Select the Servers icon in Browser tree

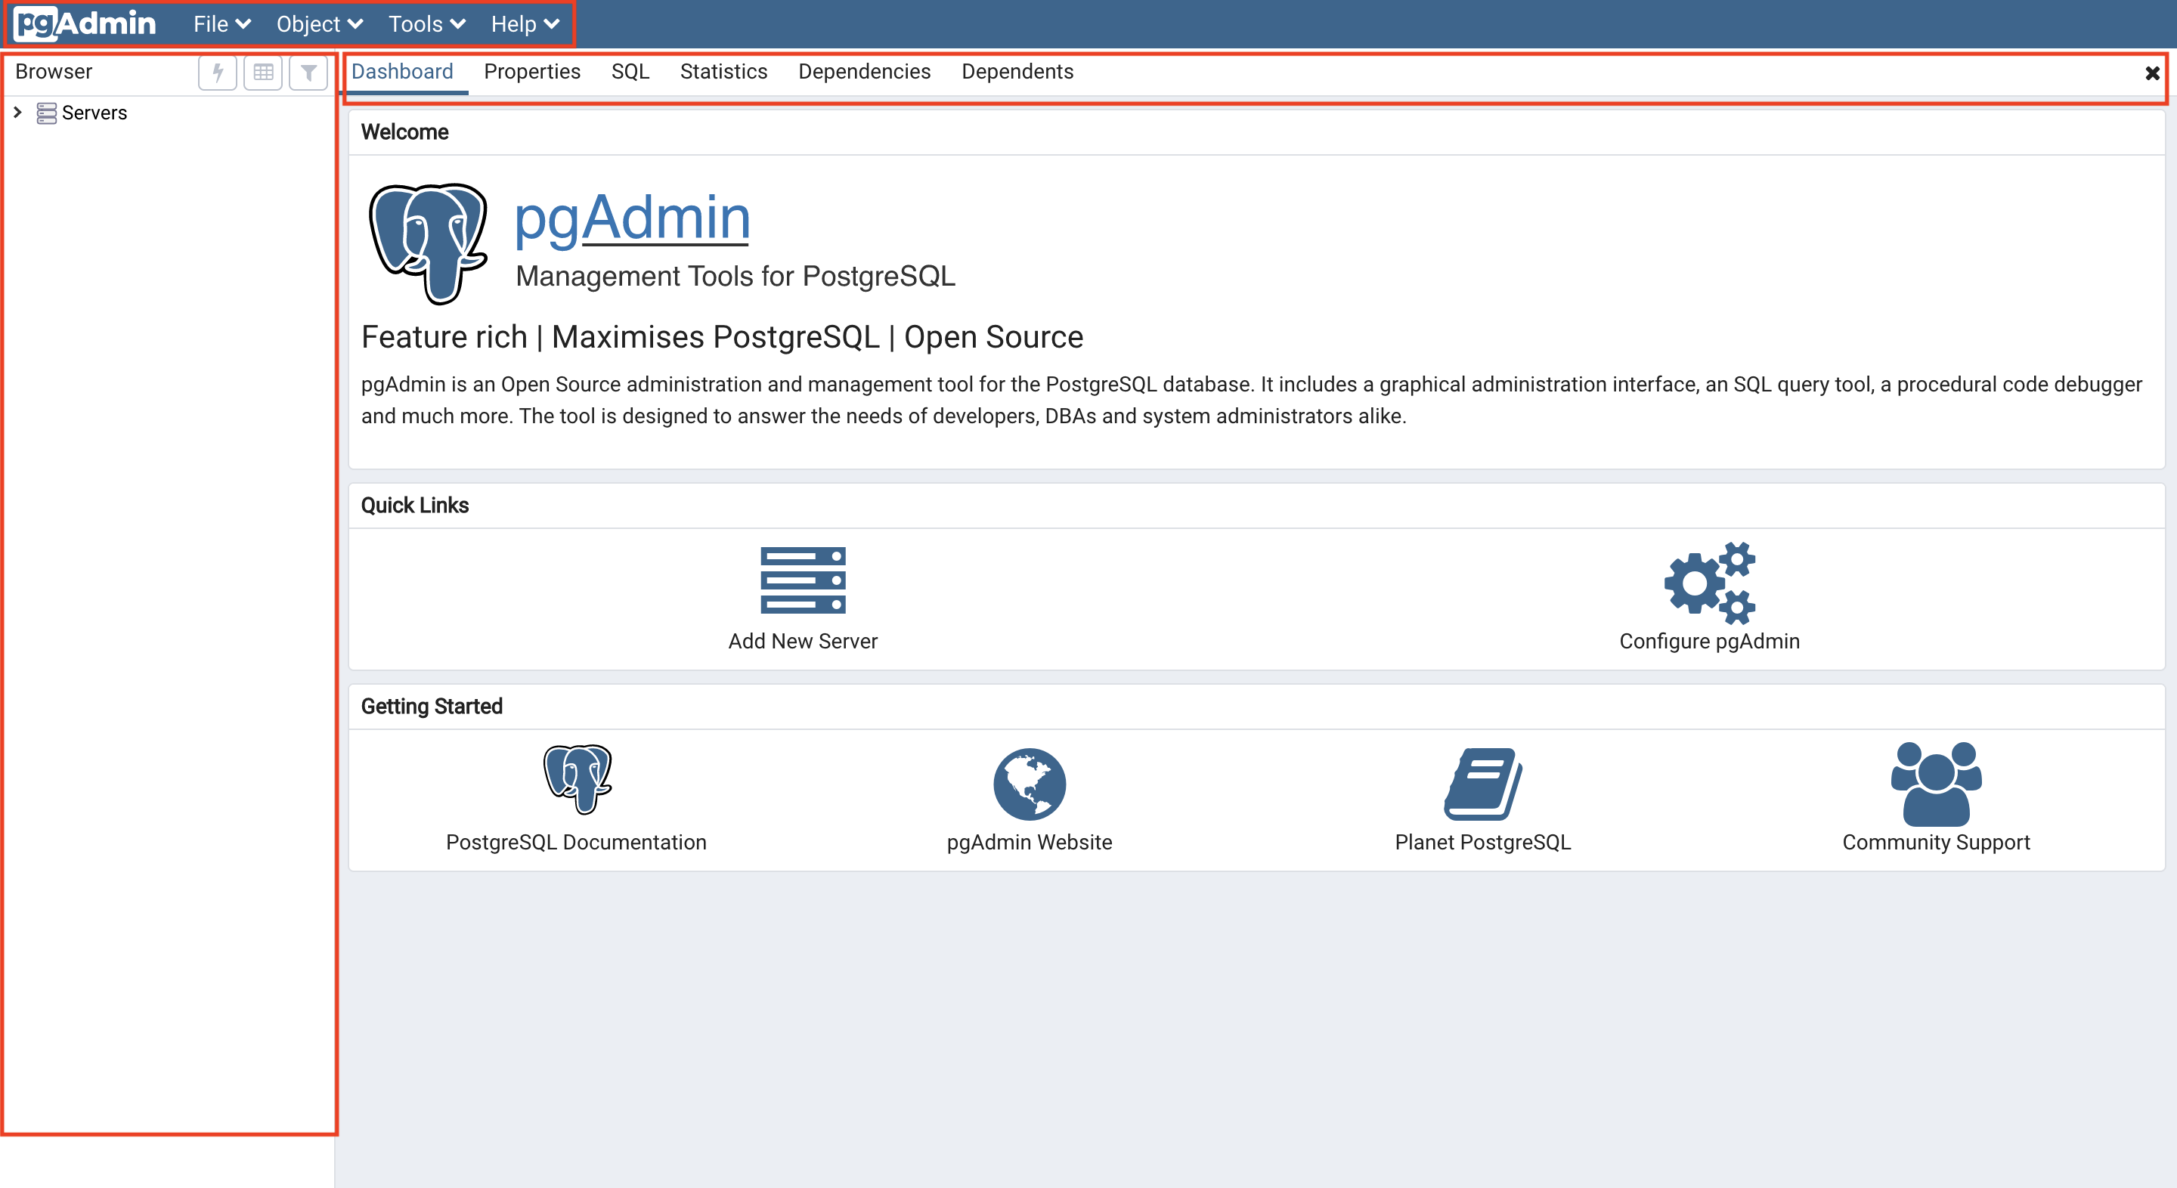pos(46,113)
